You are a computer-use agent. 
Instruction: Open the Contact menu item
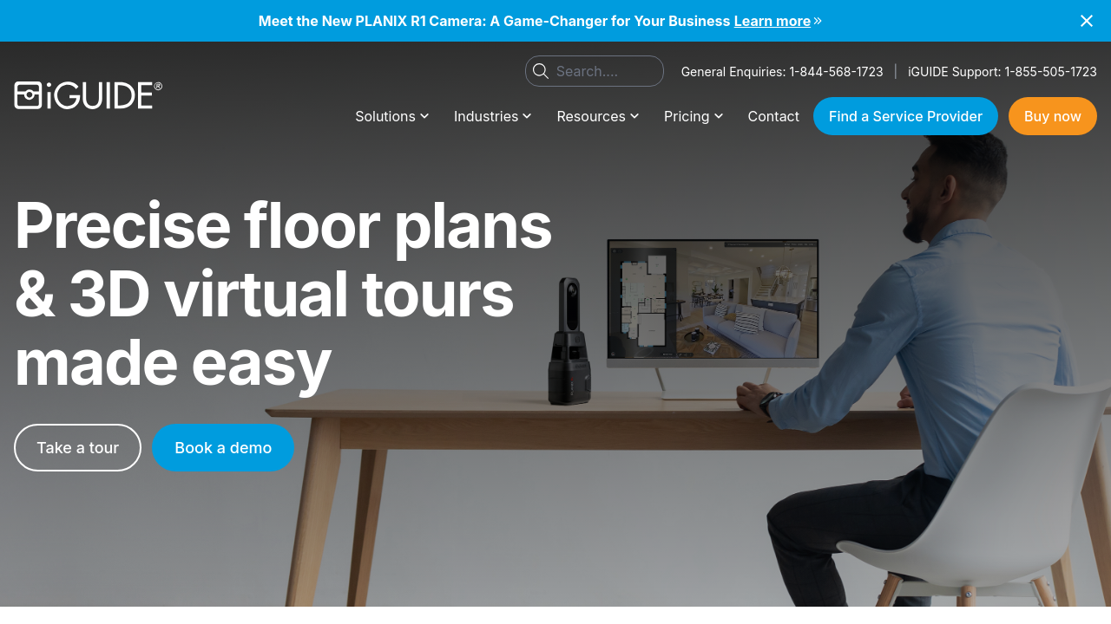pos(773,116)
